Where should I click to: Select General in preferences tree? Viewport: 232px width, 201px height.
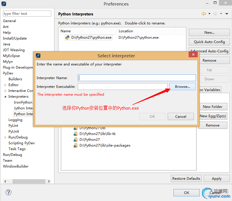(x=10, y=21)
